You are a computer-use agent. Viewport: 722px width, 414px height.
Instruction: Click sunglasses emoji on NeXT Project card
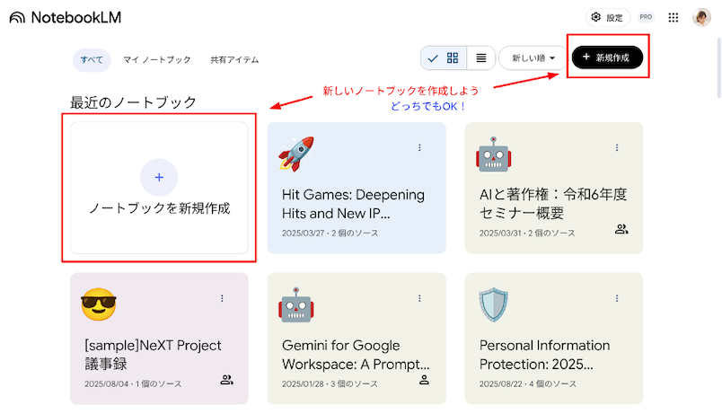(x=99, y=304)
